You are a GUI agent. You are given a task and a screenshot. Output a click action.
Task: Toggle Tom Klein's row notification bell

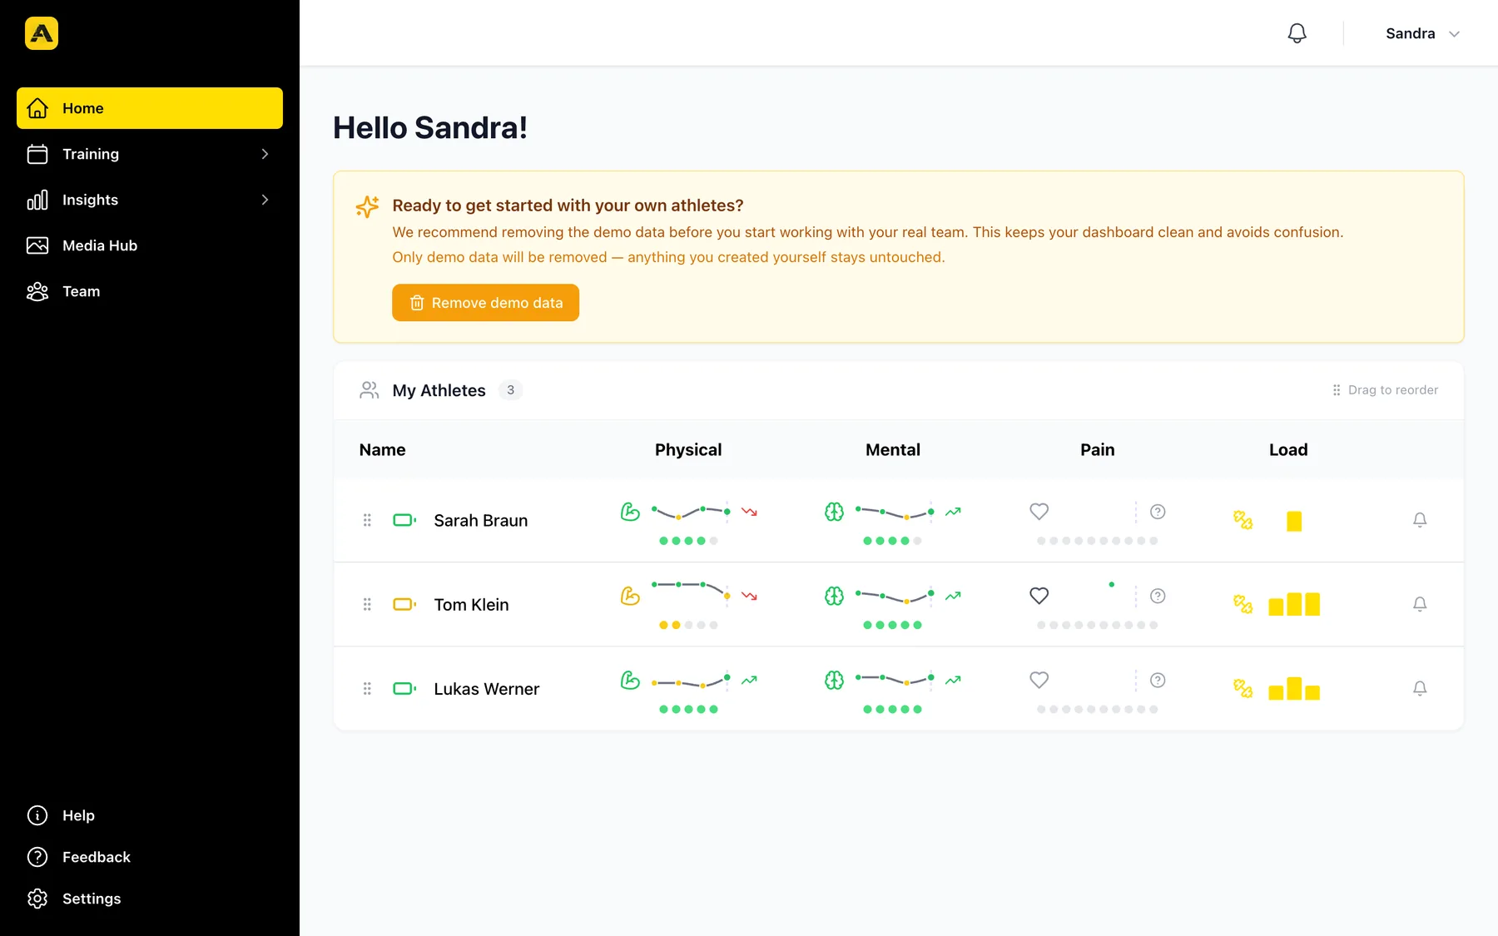1420,604
